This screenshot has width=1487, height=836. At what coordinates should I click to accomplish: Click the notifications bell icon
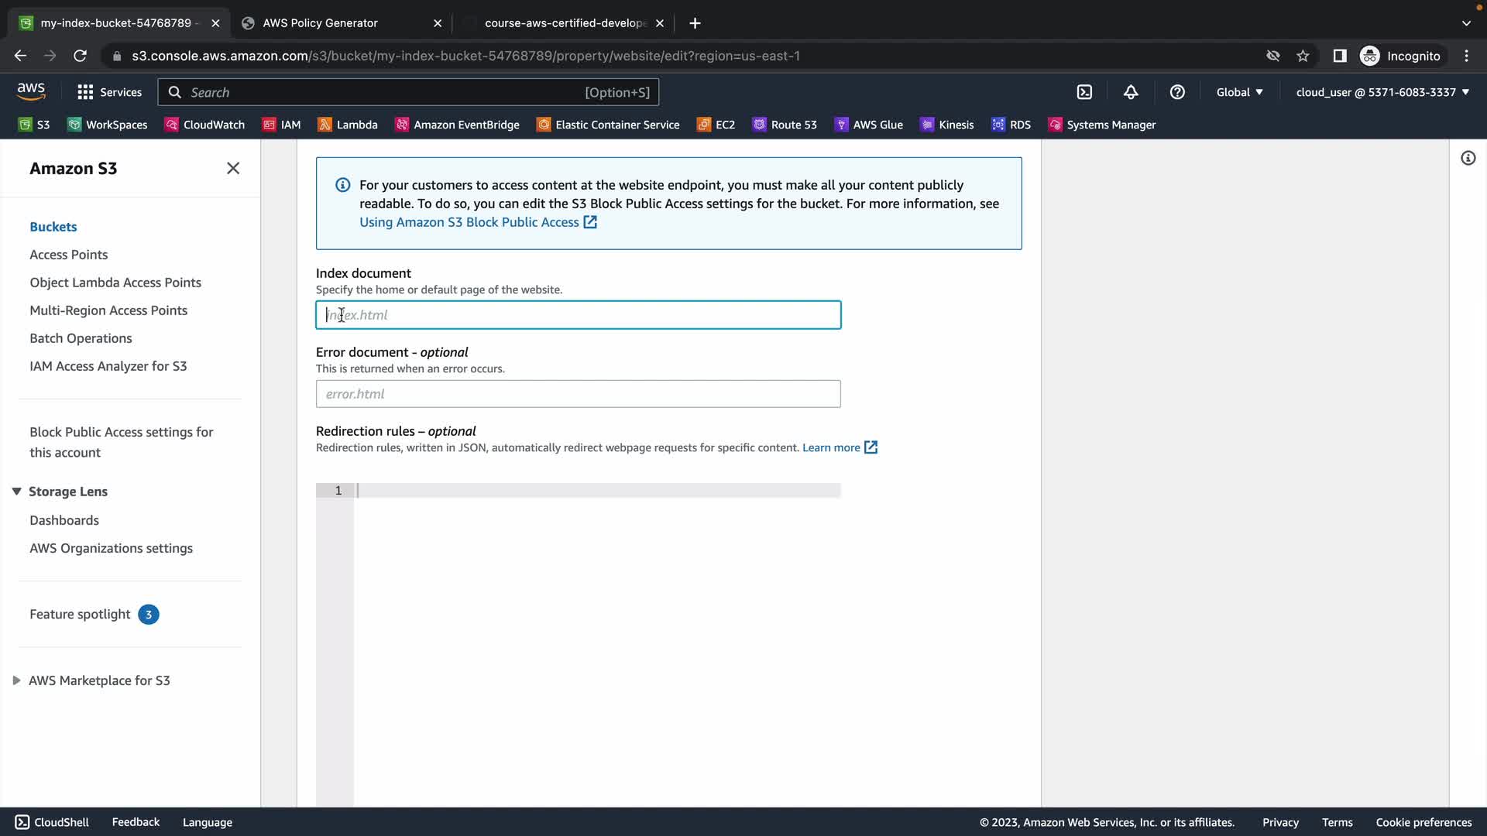(1131, 92)
